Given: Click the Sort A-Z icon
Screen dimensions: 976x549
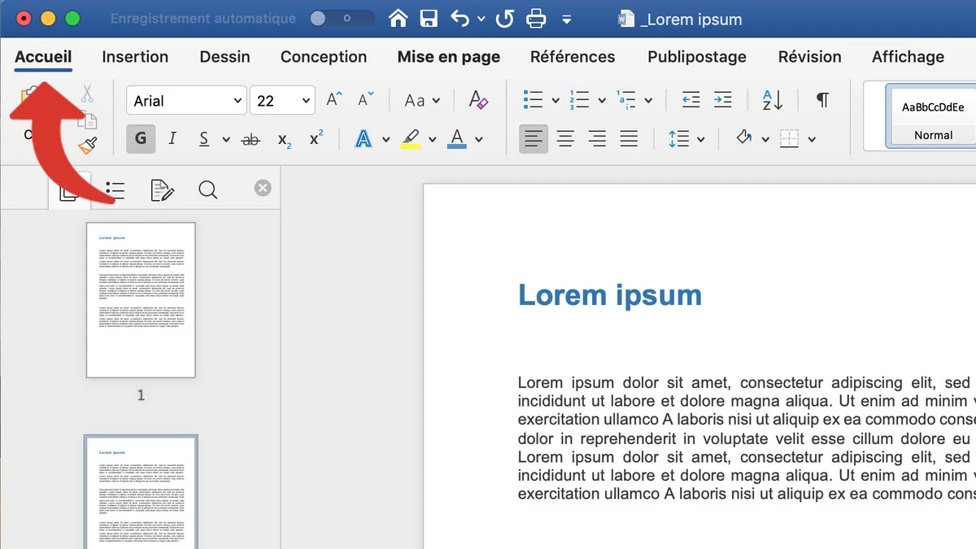Looking at the screenshot, I should pos(772,100).
